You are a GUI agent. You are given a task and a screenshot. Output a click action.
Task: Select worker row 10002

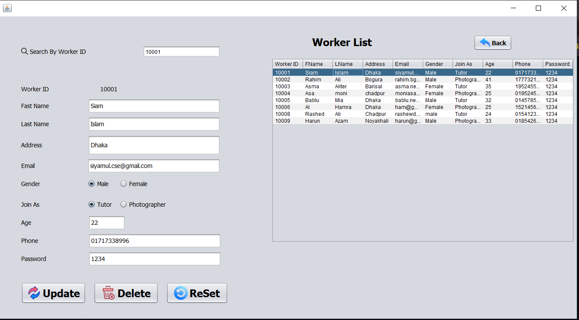click(423, 80)
